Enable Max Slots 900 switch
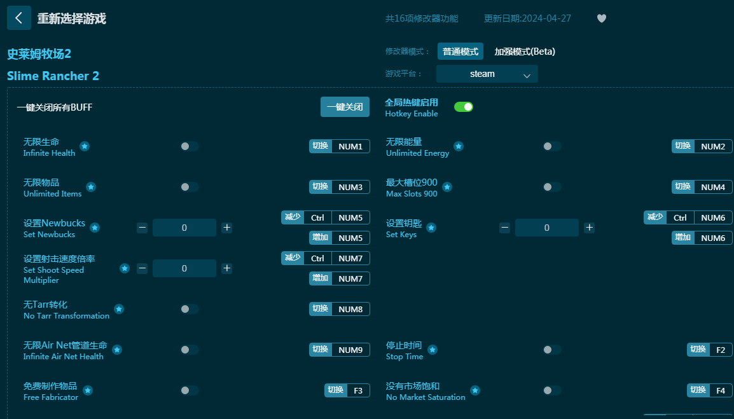734x419 pixels. (552, 188)
